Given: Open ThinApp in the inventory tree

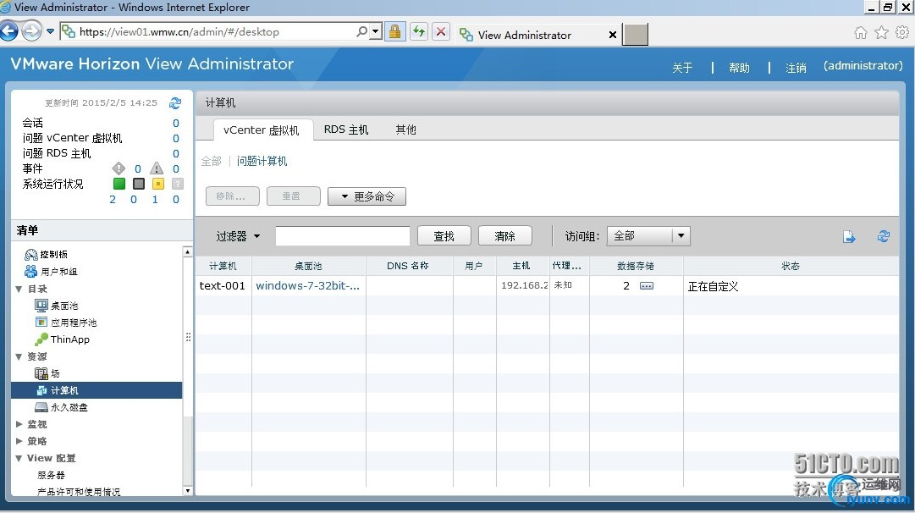Looking at the screenshot, I should 63,339.
